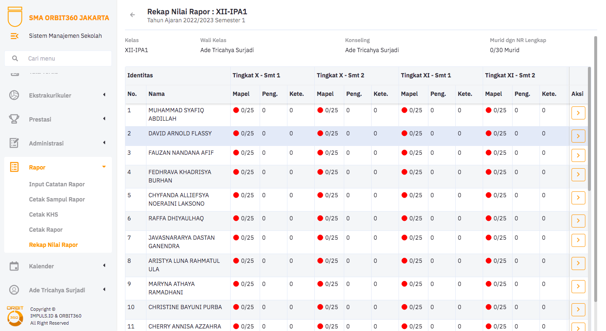Open detail arrow for Muhammad Syafiq Abdillah
The height and width of the screenshot is (331, 606).
coord(578,113)
